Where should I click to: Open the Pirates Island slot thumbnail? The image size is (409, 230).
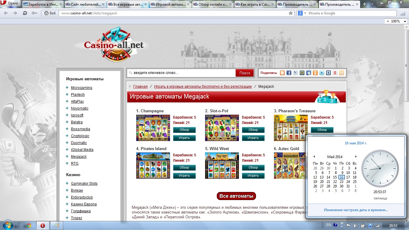[x=153, y=166]
